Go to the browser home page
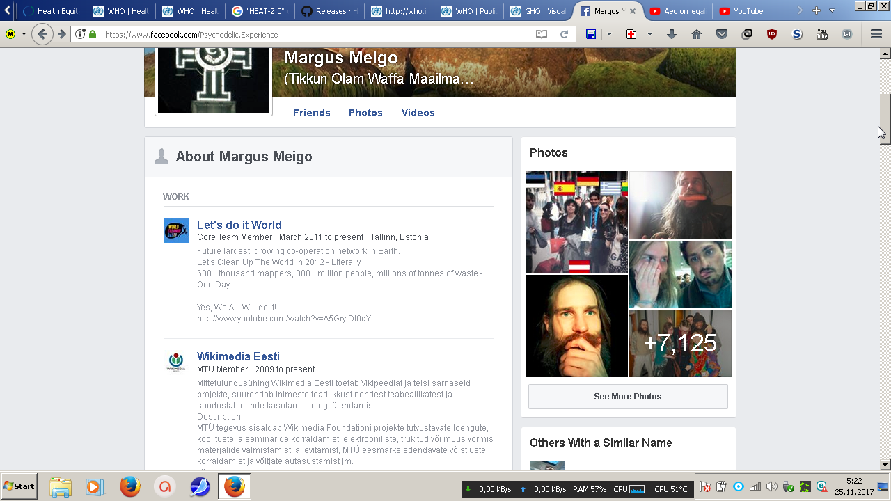The width and height of the screenshot is (891, 501). point(697,34)
